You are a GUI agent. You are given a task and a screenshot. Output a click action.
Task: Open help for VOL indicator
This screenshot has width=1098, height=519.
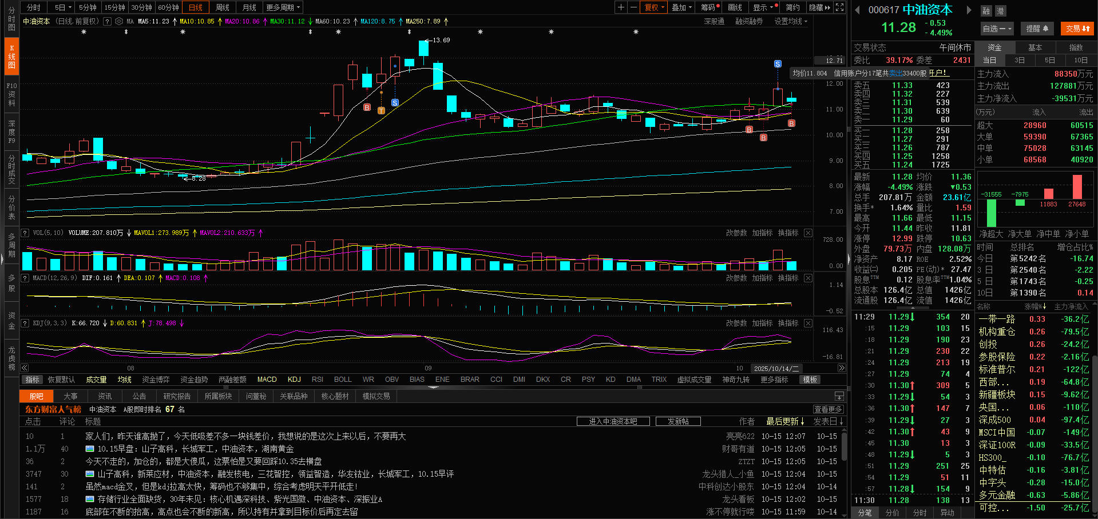[25, 233]
